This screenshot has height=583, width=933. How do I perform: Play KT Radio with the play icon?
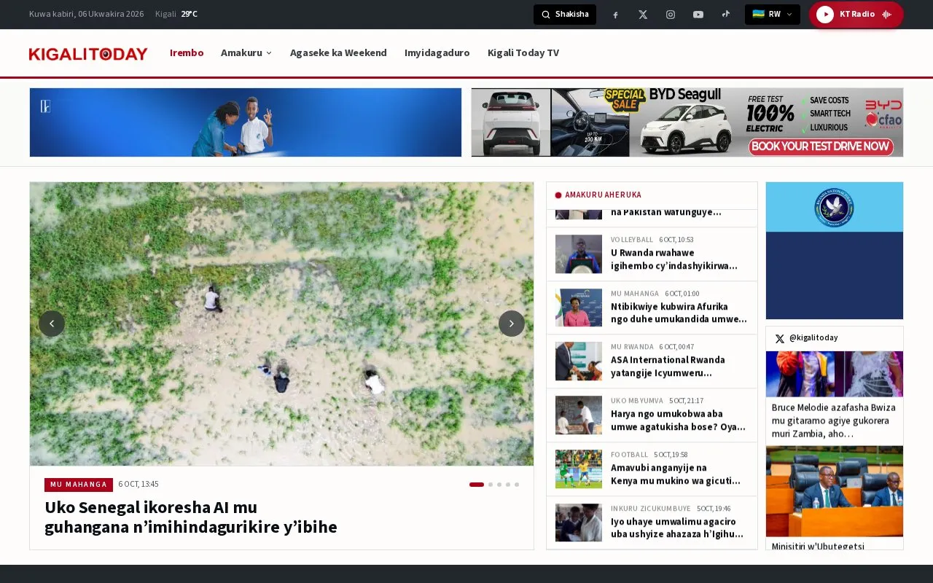pyautogui.click(x=825, y=15)
